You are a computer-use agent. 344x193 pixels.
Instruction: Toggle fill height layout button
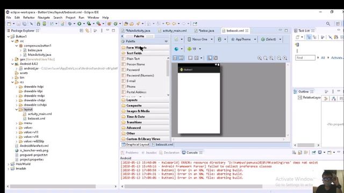click(x=181, y=58)
